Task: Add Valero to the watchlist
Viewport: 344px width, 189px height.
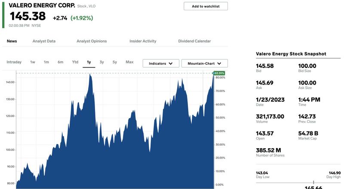Action: (x=206, y=6)
